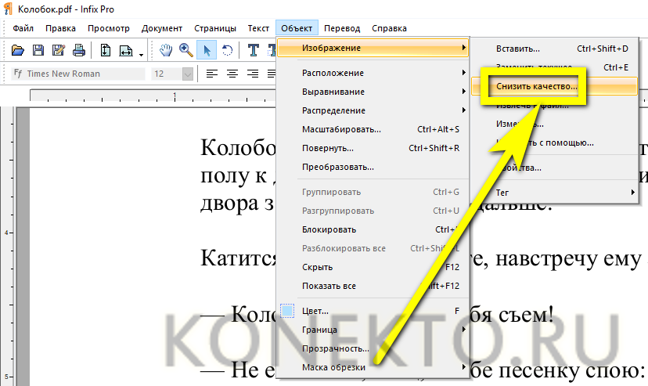Select the Text tool T icon
648x386 pixels.
pos(254,51)
